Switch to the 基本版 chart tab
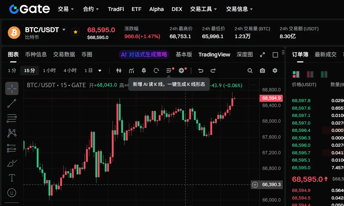 pos(184,55)
